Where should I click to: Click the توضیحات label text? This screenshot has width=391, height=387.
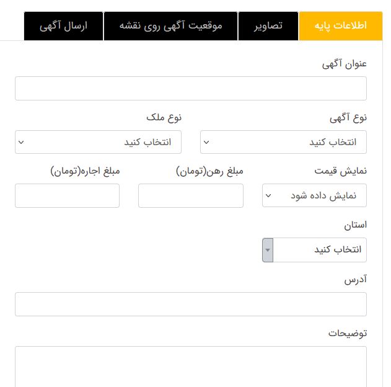tap(348, 333)
